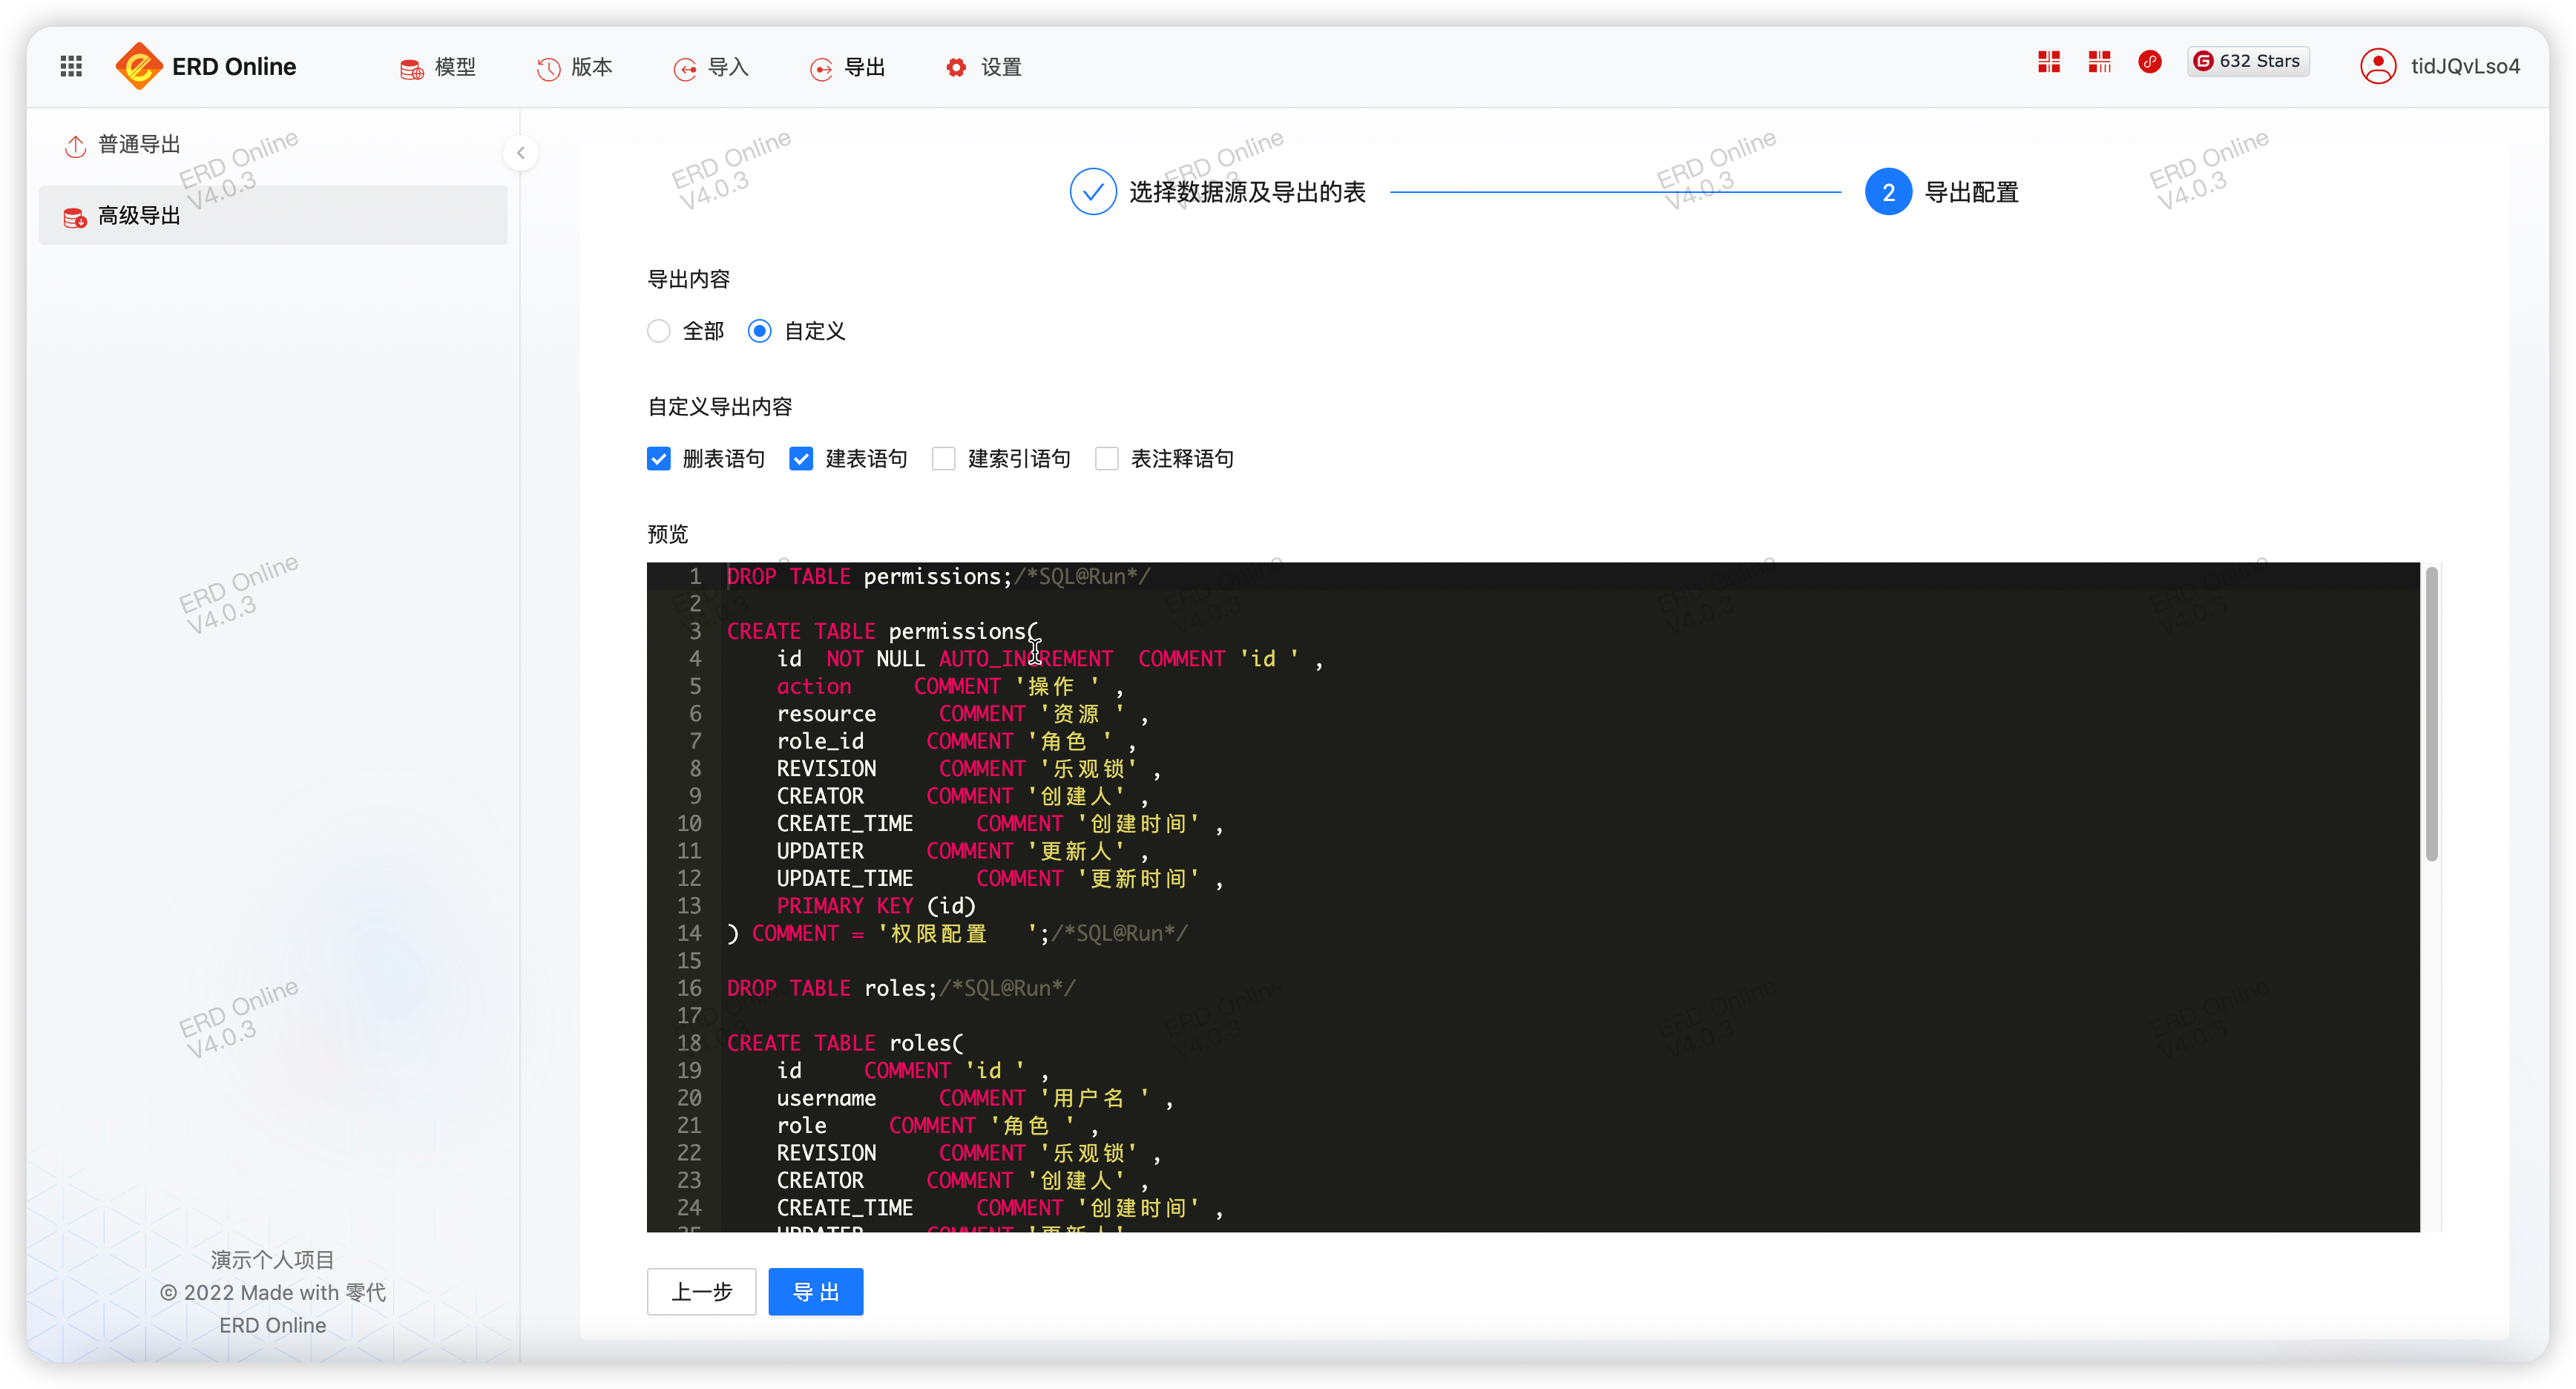
Task: Click the resource COMMENT line in editor
Action: [x=963, y=713]
